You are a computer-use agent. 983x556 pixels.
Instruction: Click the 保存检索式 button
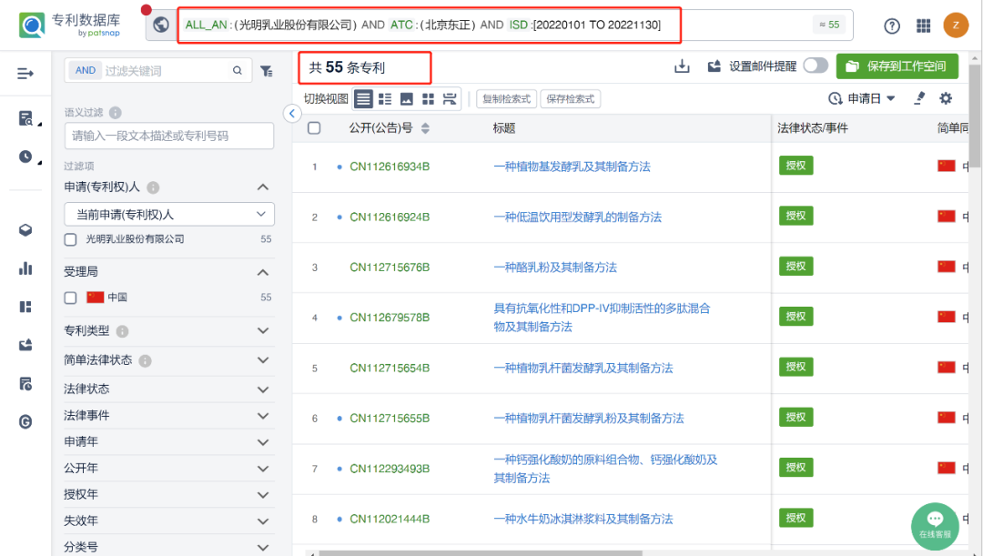pyautogui.click(x=571, y=99)
